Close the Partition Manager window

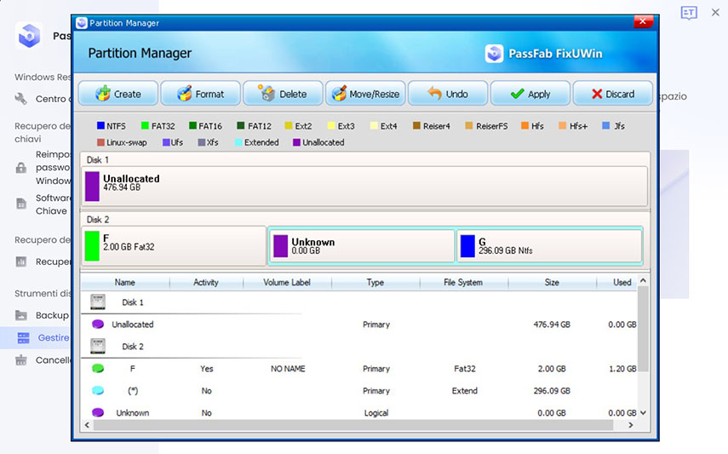pos(642,21)
